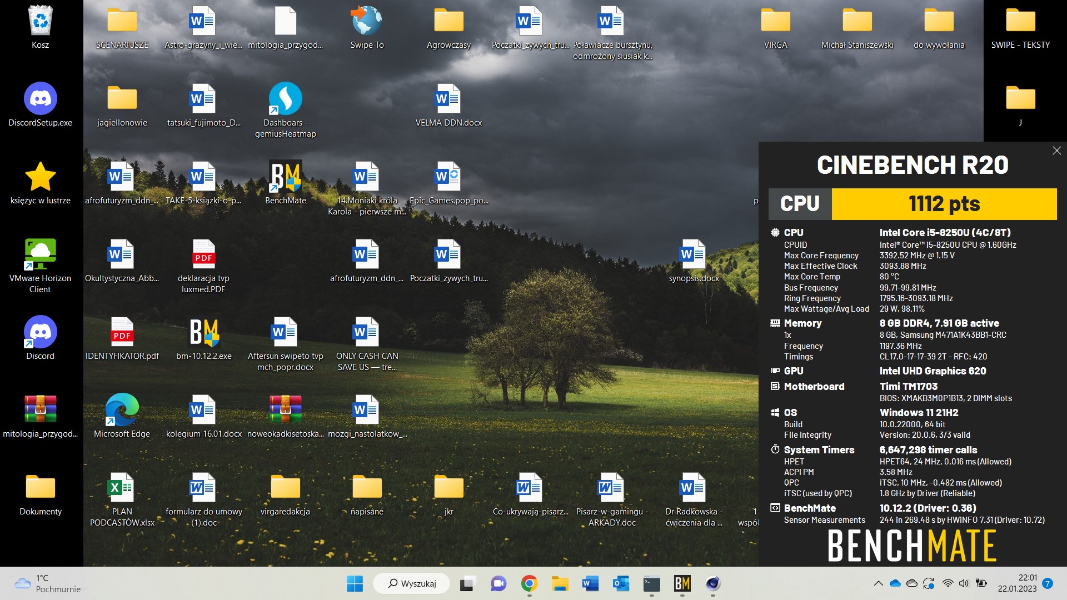Open the Discord desktop shortcut
The width and height of the screenshot is (1067, 600).
pos(41,332)
